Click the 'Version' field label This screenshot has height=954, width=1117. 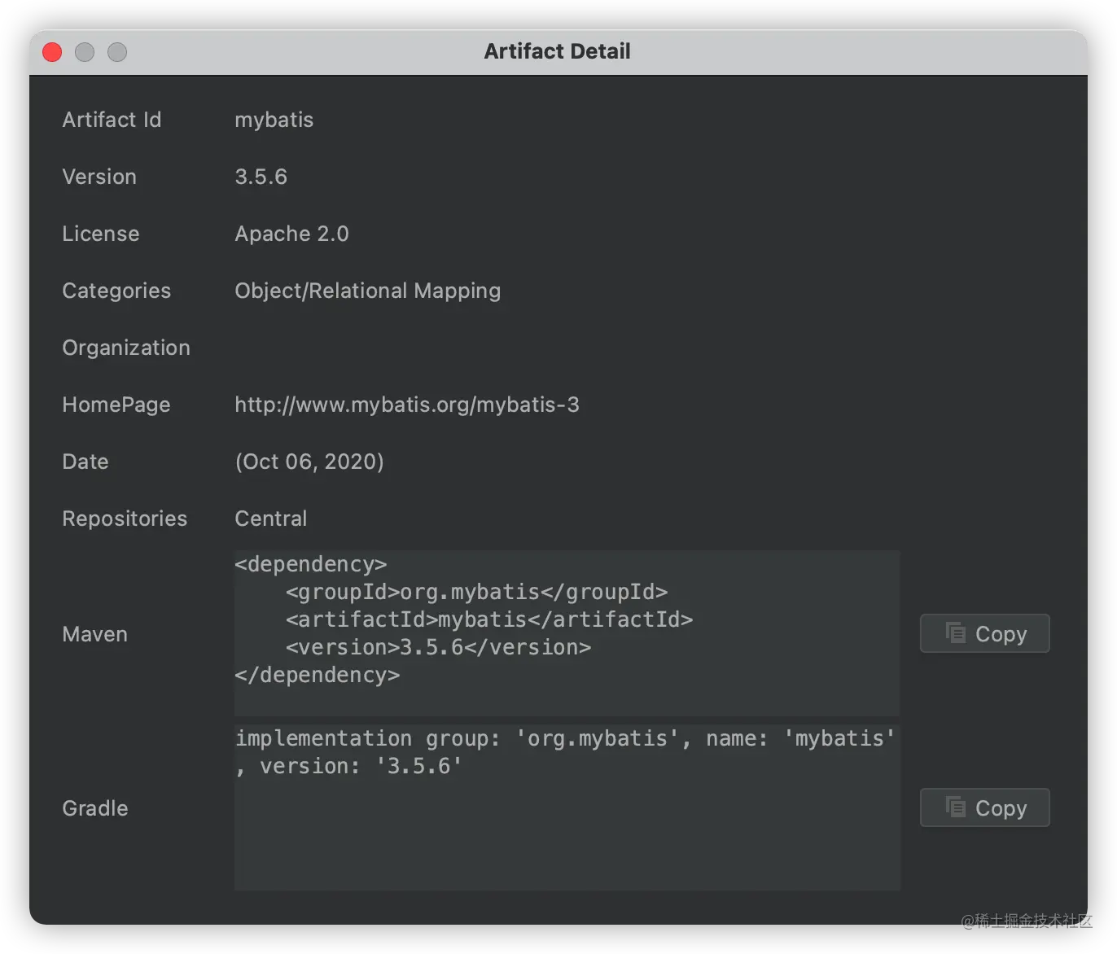point(99,177)
